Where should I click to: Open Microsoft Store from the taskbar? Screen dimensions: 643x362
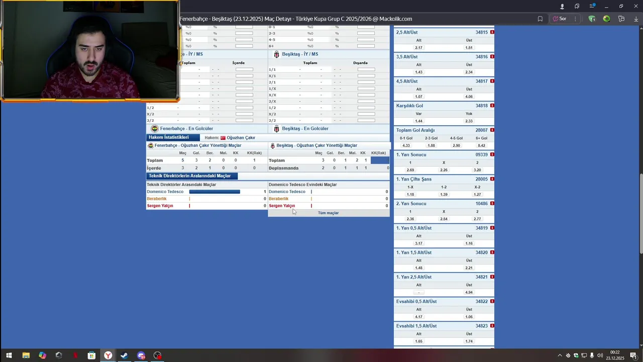pos(91,355)
